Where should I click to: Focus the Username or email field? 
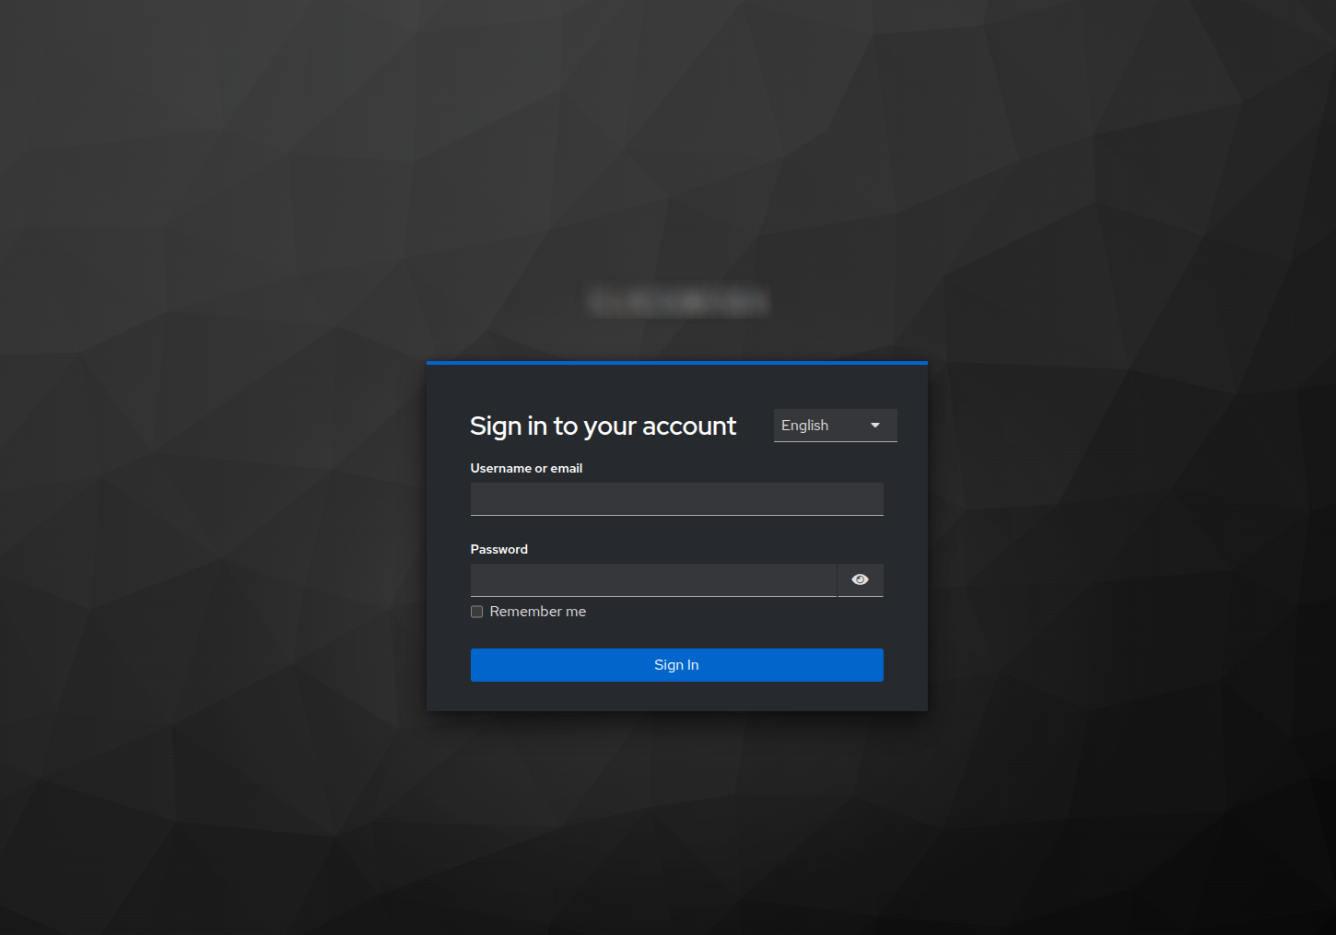[x=677, y=499]
